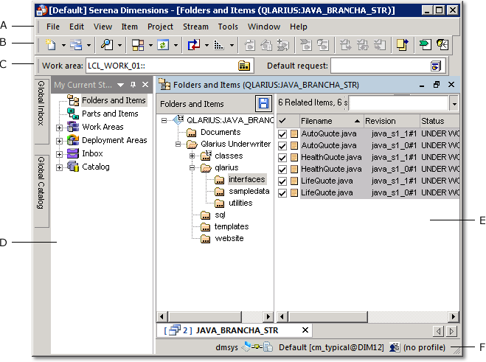The width and height of the screenshot is (486, 362).
Task: Pin the My Current Stream panel
Action: pos(133,85)
